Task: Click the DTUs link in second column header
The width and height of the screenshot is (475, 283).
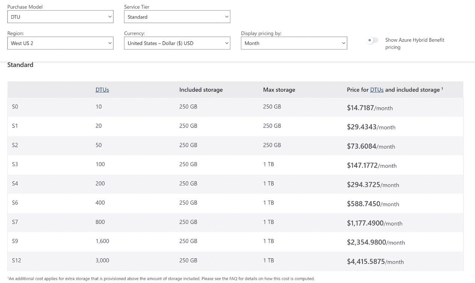Action: point(102,90)
